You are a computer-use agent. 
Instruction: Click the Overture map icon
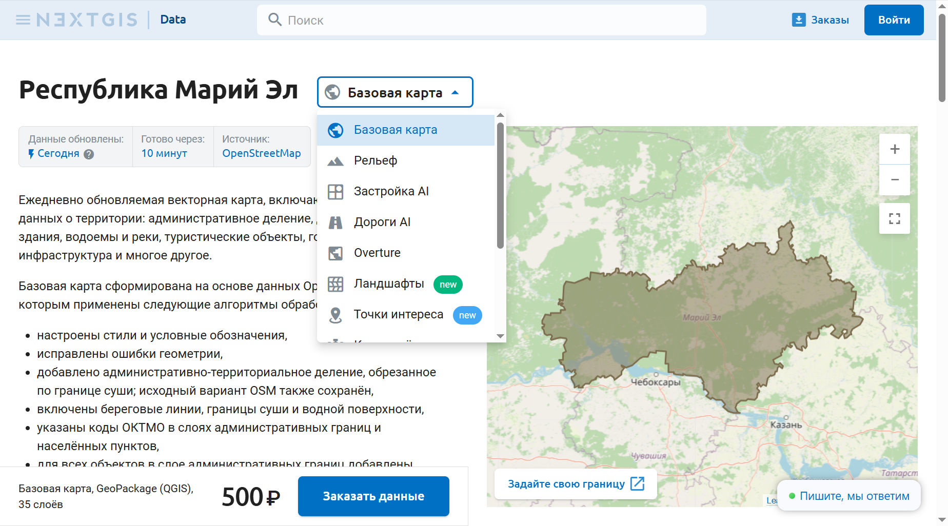[335, 253]
